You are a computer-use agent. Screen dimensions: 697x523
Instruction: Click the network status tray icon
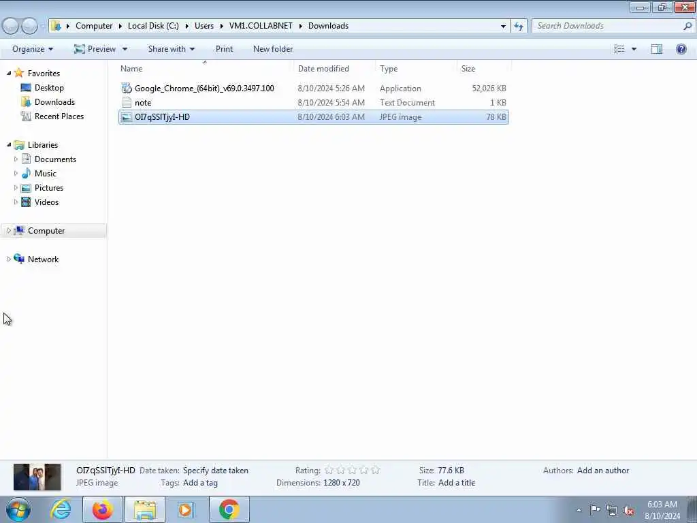612,510
